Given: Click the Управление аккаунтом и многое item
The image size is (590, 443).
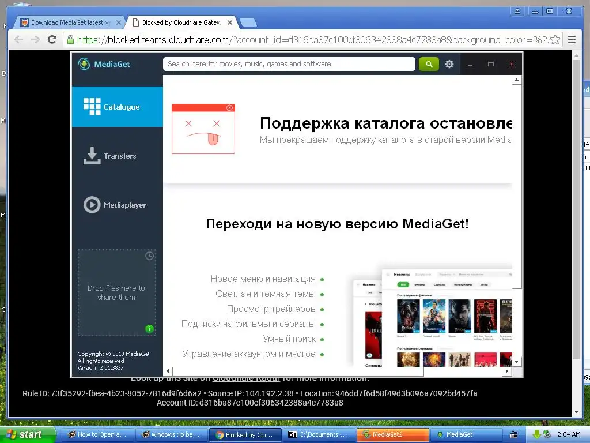Looking at the screenshot, I should click(249, 354).
